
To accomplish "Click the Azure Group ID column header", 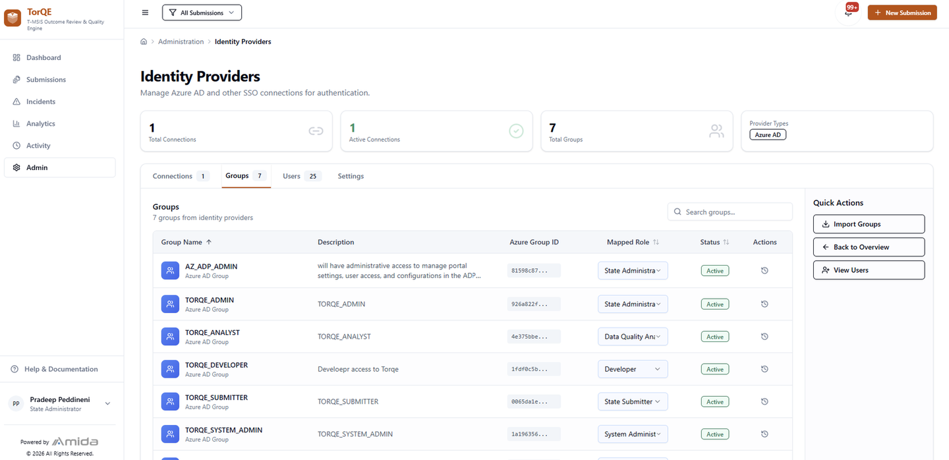I will [x=534, y=242].
